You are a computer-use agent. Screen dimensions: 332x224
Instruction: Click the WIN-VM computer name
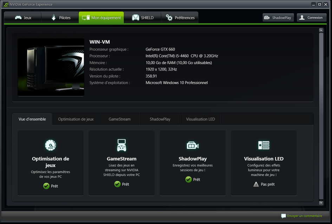[x=99, y=42]
